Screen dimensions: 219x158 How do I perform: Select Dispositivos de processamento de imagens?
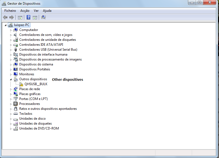pos(50,59)
